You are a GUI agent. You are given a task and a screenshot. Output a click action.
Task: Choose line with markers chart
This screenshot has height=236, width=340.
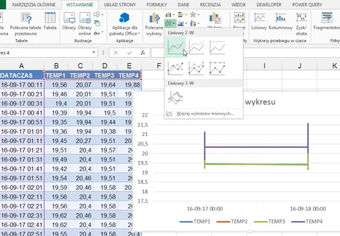[175, 68]
